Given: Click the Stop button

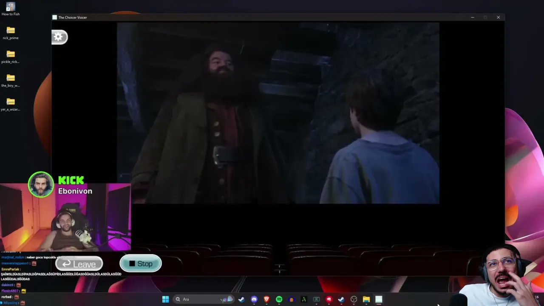Looking at the screenshot, I should (x=141, y=263).
